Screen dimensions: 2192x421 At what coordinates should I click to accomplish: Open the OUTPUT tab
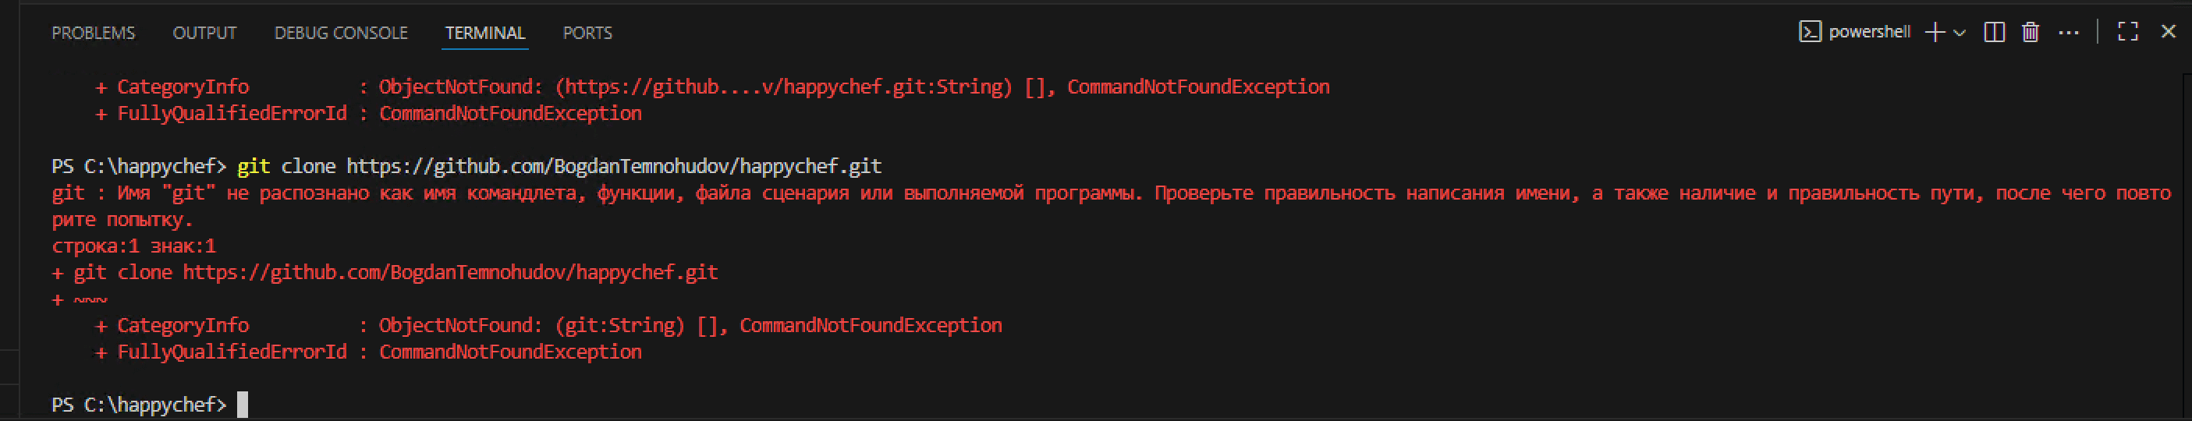point(204,34)
